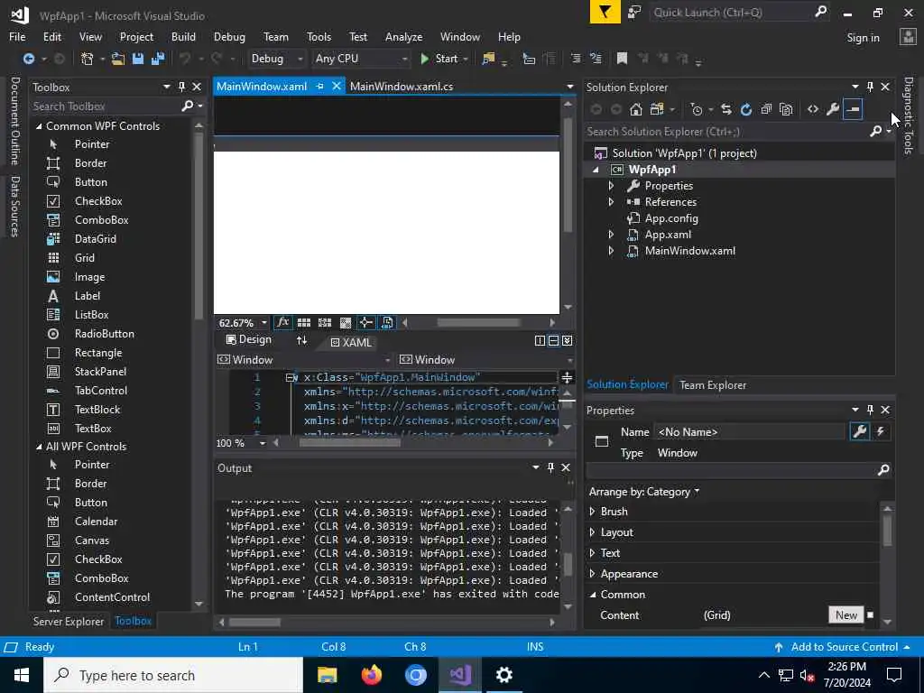Open the Any CPU platform dropdown
Image resolution: width=924 pixels, height=693 pixels.
point(361,59)
